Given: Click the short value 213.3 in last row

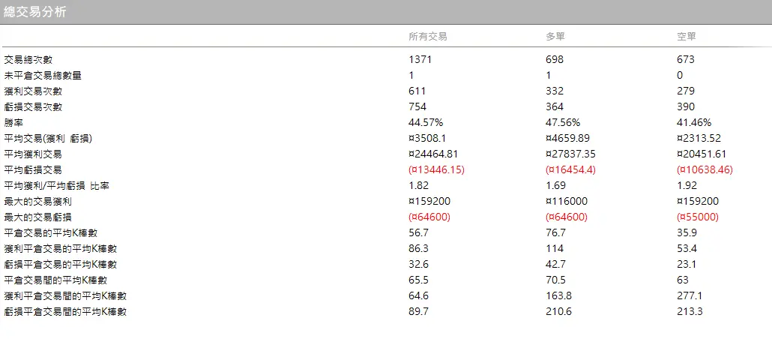Looking at the screenshot, I should [690, 311].
